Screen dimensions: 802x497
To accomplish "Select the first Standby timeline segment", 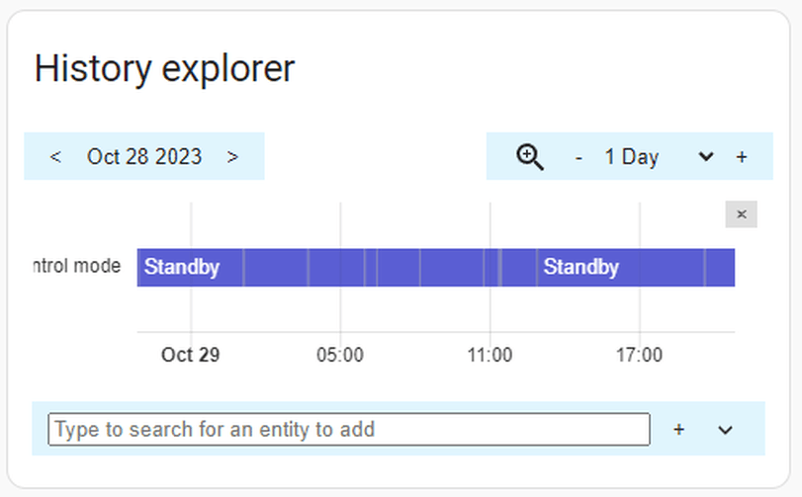I will point(190,267).
